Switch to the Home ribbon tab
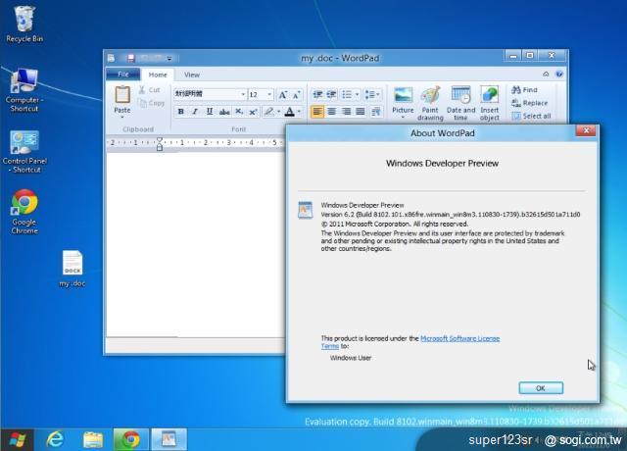The height and width of the screenshot is (451, 627). (158, 75)
